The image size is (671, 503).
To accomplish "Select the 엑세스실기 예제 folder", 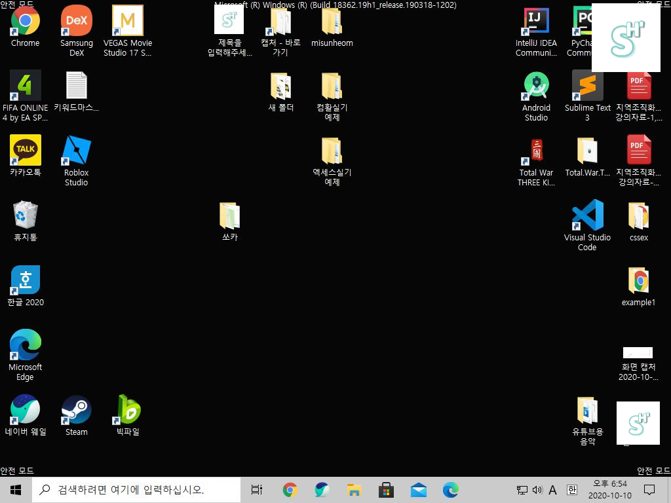I will [x=332, y=162].
